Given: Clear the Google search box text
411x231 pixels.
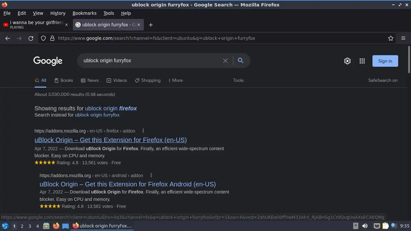Looking at the screenshot, I should (225, 61).
